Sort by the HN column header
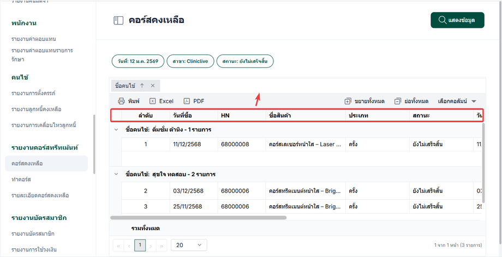The width and height of the screenshot is (502, 257). (242, 116)
